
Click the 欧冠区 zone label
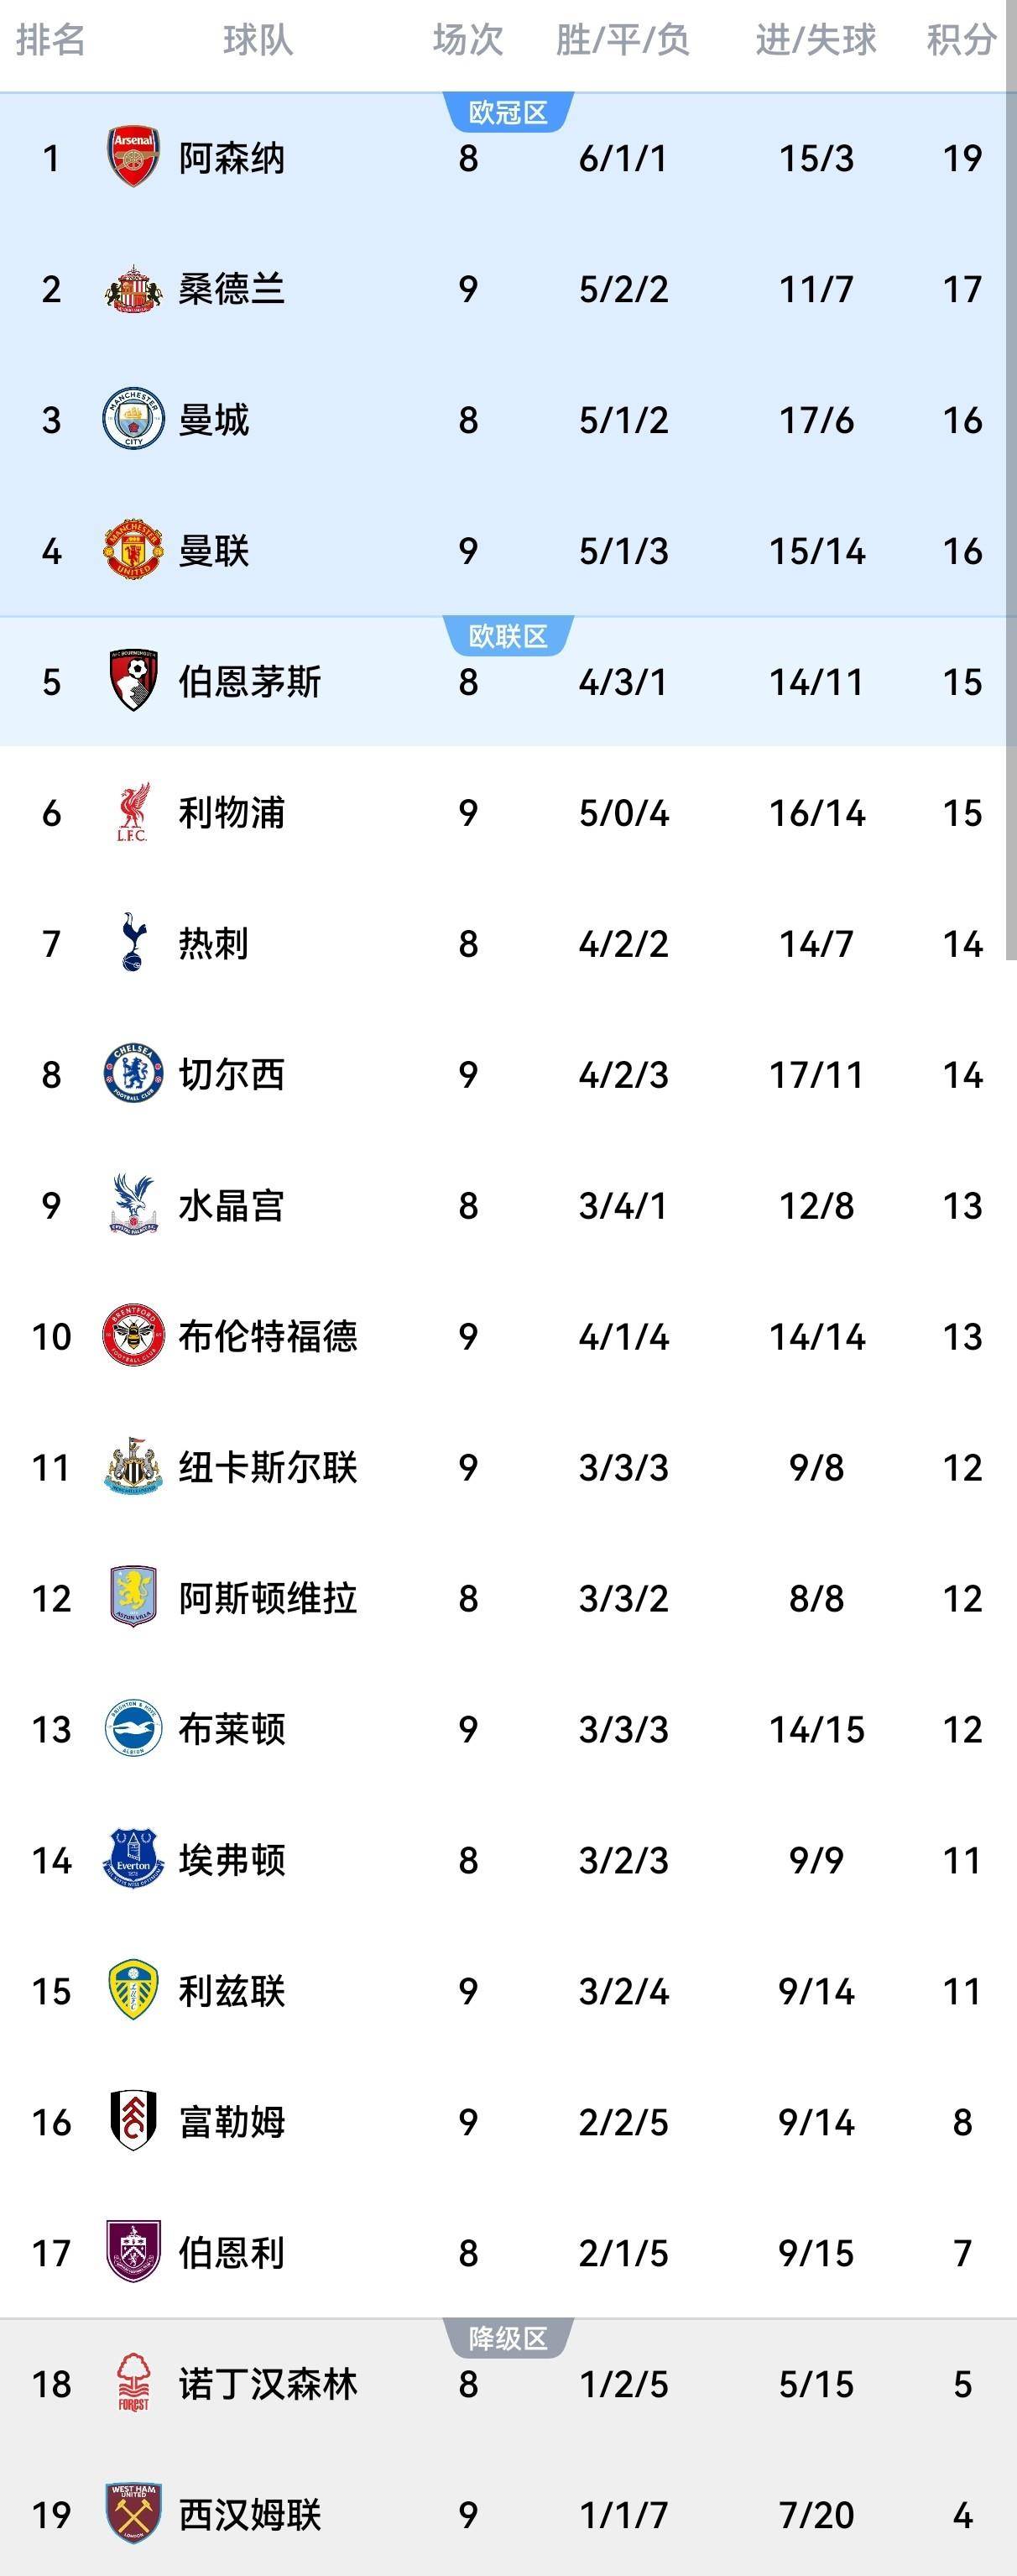[x=508, y=113]
